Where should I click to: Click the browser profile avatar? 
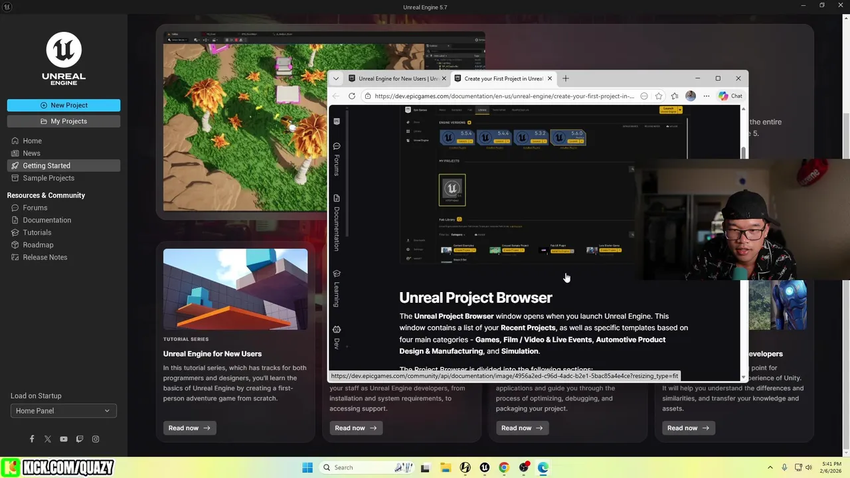coord(691,96)
